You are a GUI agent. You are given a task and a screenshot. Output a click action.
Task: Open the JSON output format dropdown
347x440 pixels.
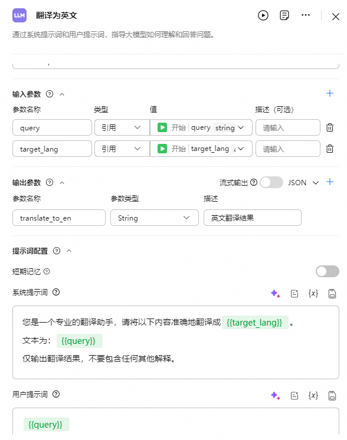point(303,183)
